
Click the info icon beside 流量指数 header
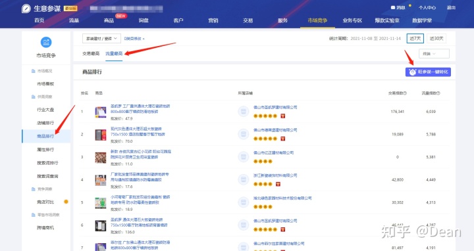(x=438, y=93)
